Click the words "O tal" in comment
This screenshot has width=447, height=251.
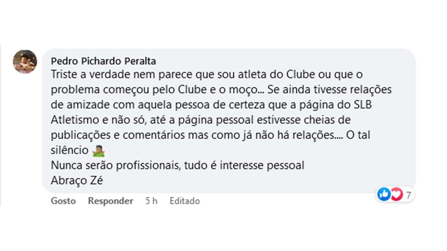click(x=358, y=135)
